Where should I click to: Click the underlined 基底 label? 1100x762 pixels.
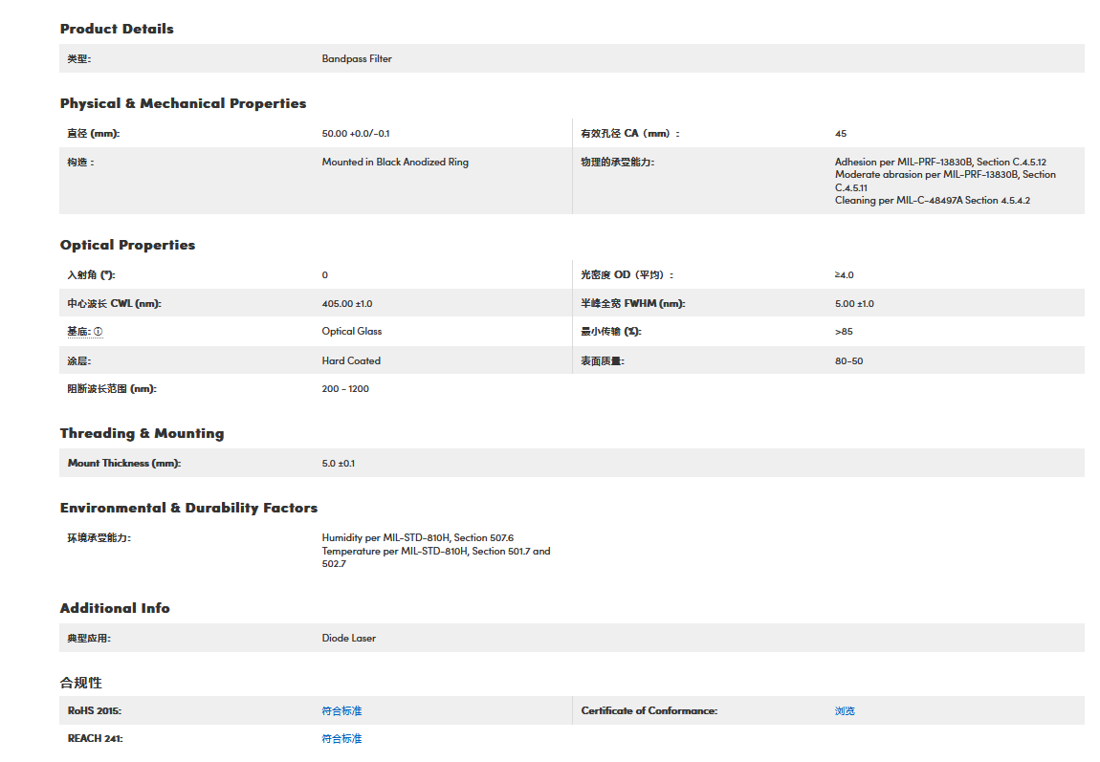[x=78, y=332]
